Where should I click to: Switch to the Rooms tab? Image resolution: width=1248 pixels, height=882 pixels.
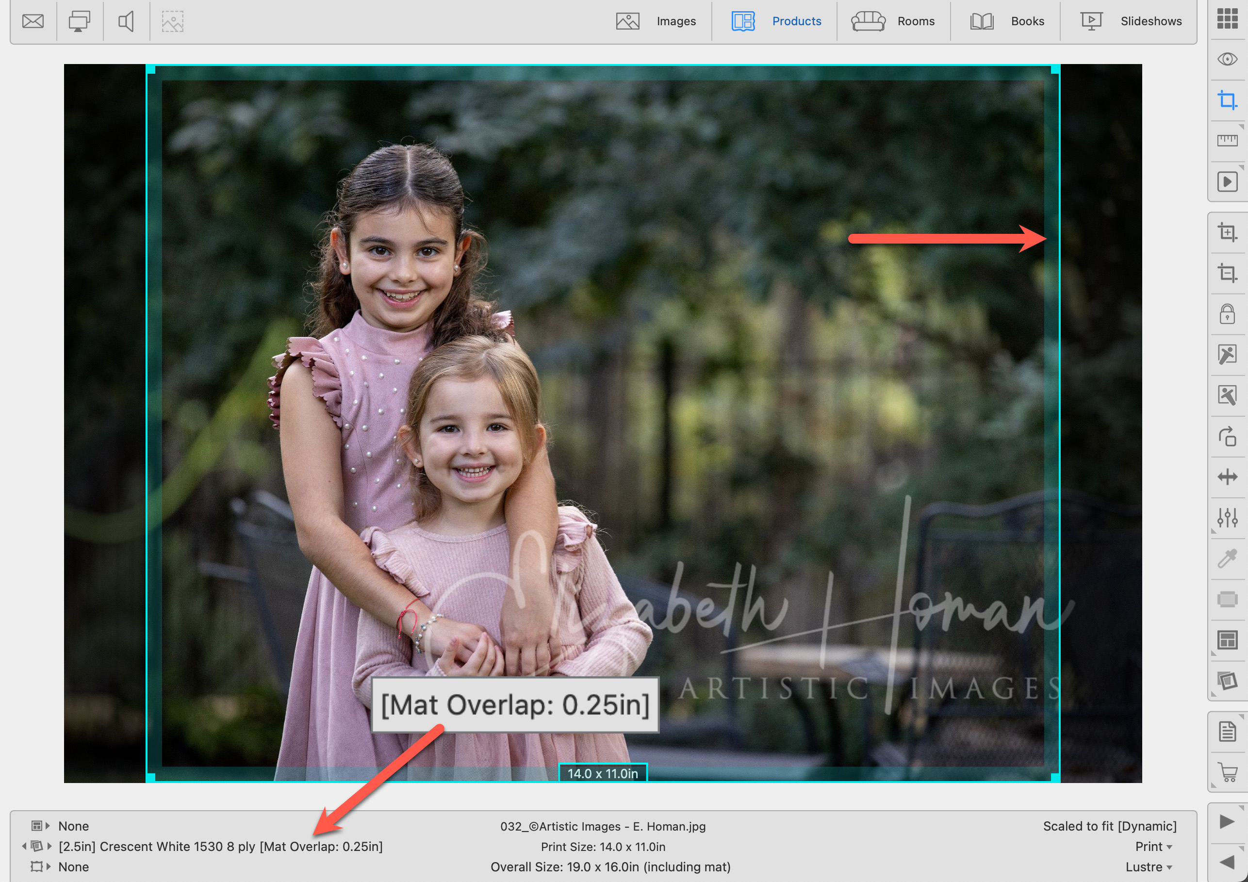pos(893,21)
